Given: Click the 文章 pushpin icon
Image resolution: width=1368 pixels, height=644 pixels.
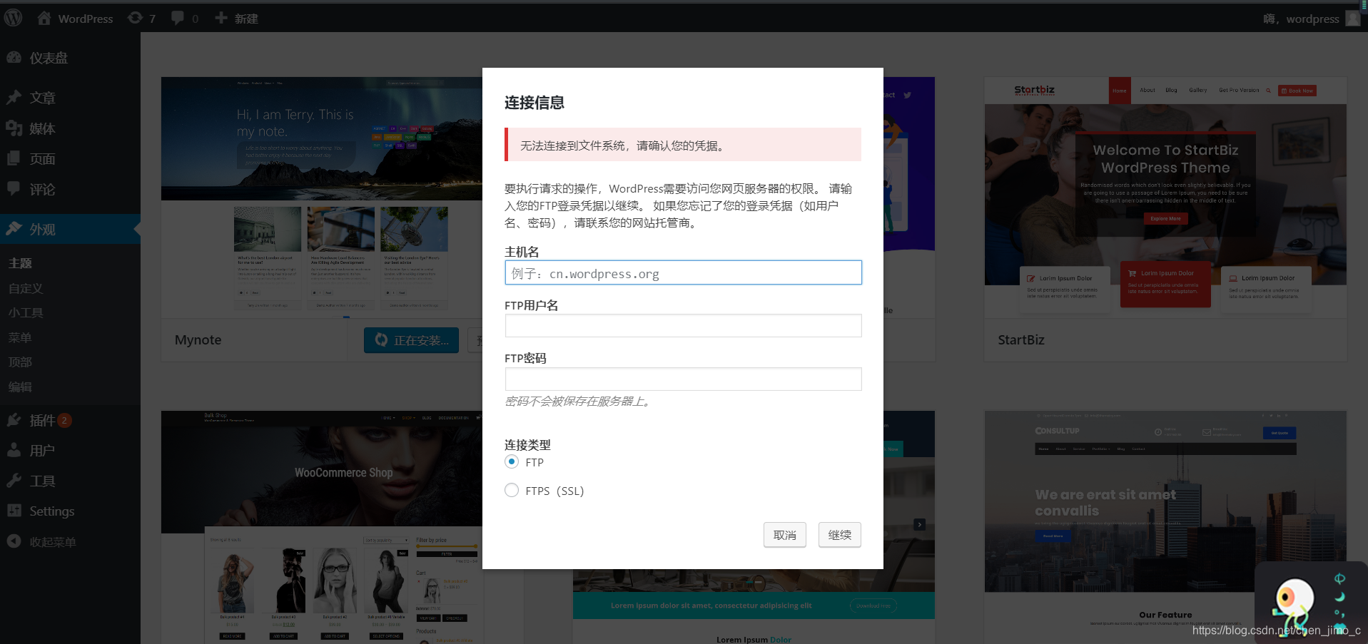Looking at the screenshot, I should [14, 97].
